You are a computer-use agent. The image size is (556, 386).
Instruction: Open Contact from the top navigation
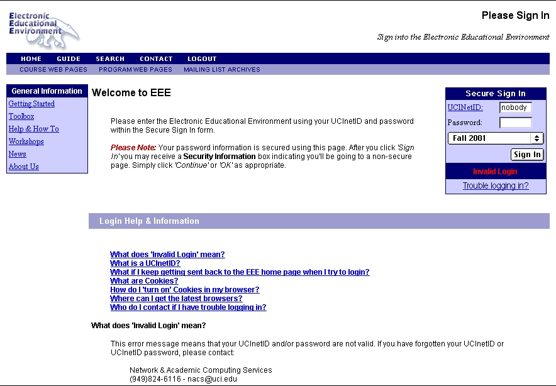tap(156, 58)
